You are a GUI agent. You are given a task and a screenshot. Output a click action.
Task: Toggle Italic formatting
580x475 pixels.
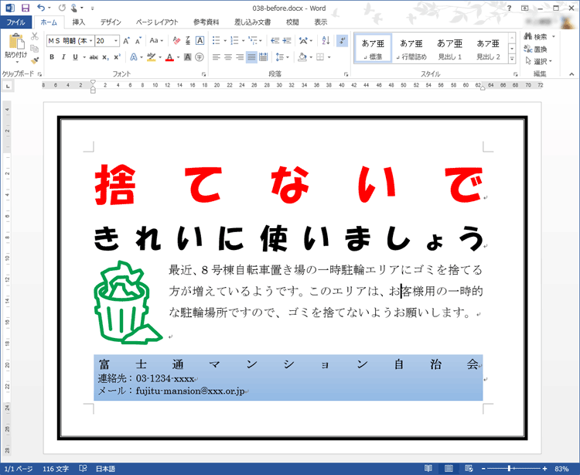[63, 57]
